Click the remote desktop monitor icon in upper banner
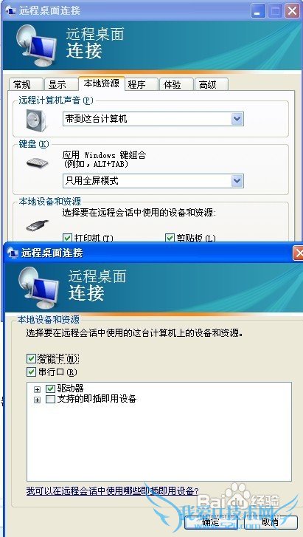Screen dimensions: 303x537 (38, 46)
